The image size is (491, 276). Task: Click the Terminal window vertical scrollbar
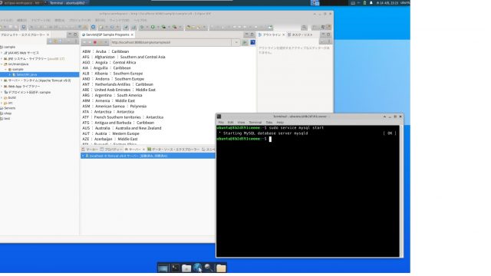pyautogui.click(x=401, y=191)
